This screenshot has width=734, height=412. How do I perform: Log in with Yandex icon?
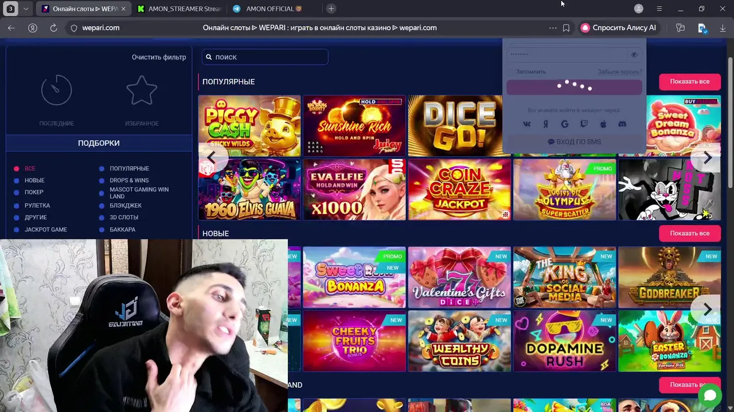click(546, 124)
